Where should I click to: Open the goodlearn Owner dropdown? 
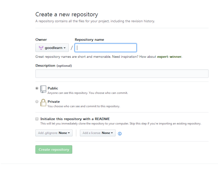[52, 48]
